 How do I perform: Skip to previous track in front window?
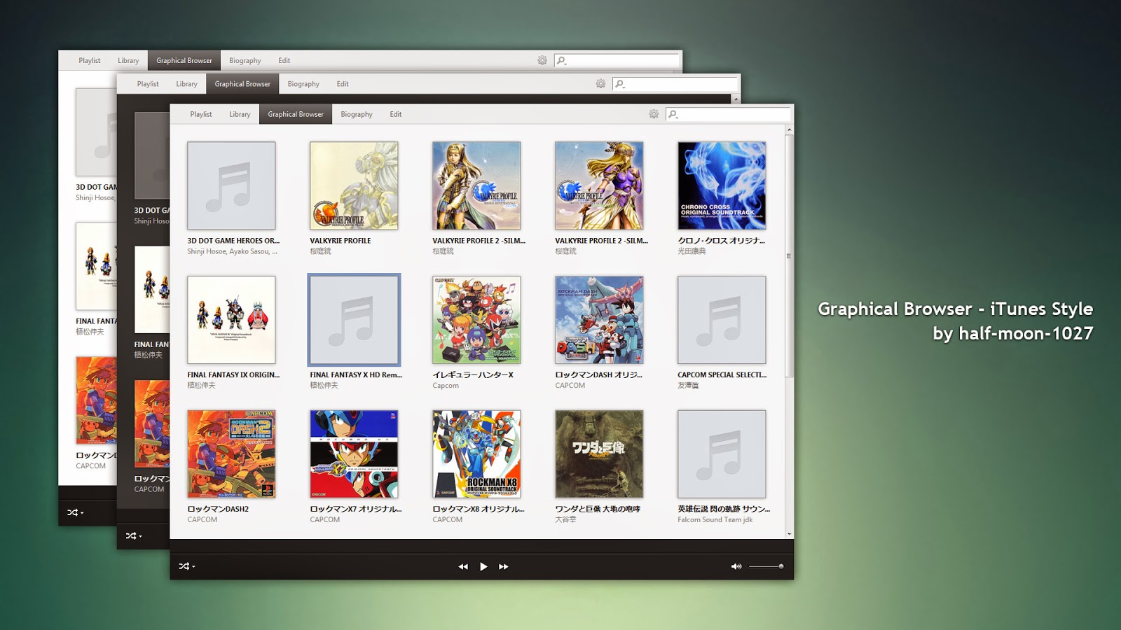(x=463, y=566)
